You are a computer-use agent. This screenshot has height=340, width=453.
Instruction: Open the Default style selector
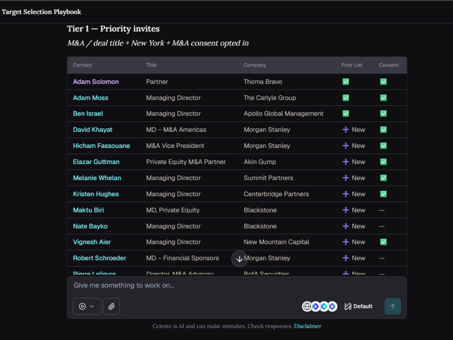tap(358, 306)
